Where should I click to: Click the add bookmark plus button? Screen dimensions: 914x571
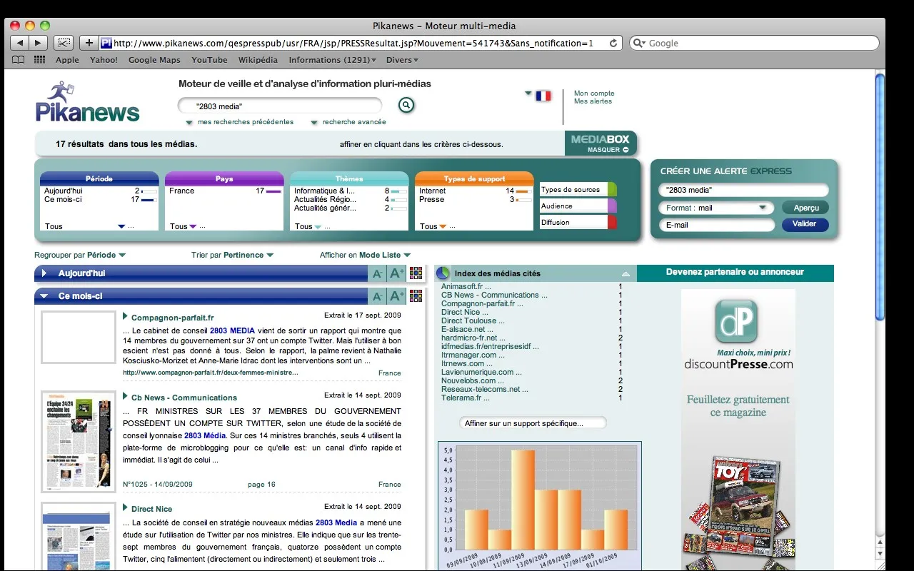pyautogui.click(x=89, y=43)
